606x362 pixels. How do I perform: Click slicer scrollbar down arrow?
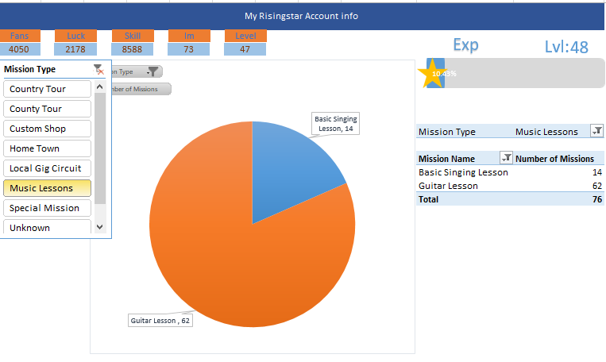pyautogui.click(x=100, y=227)
